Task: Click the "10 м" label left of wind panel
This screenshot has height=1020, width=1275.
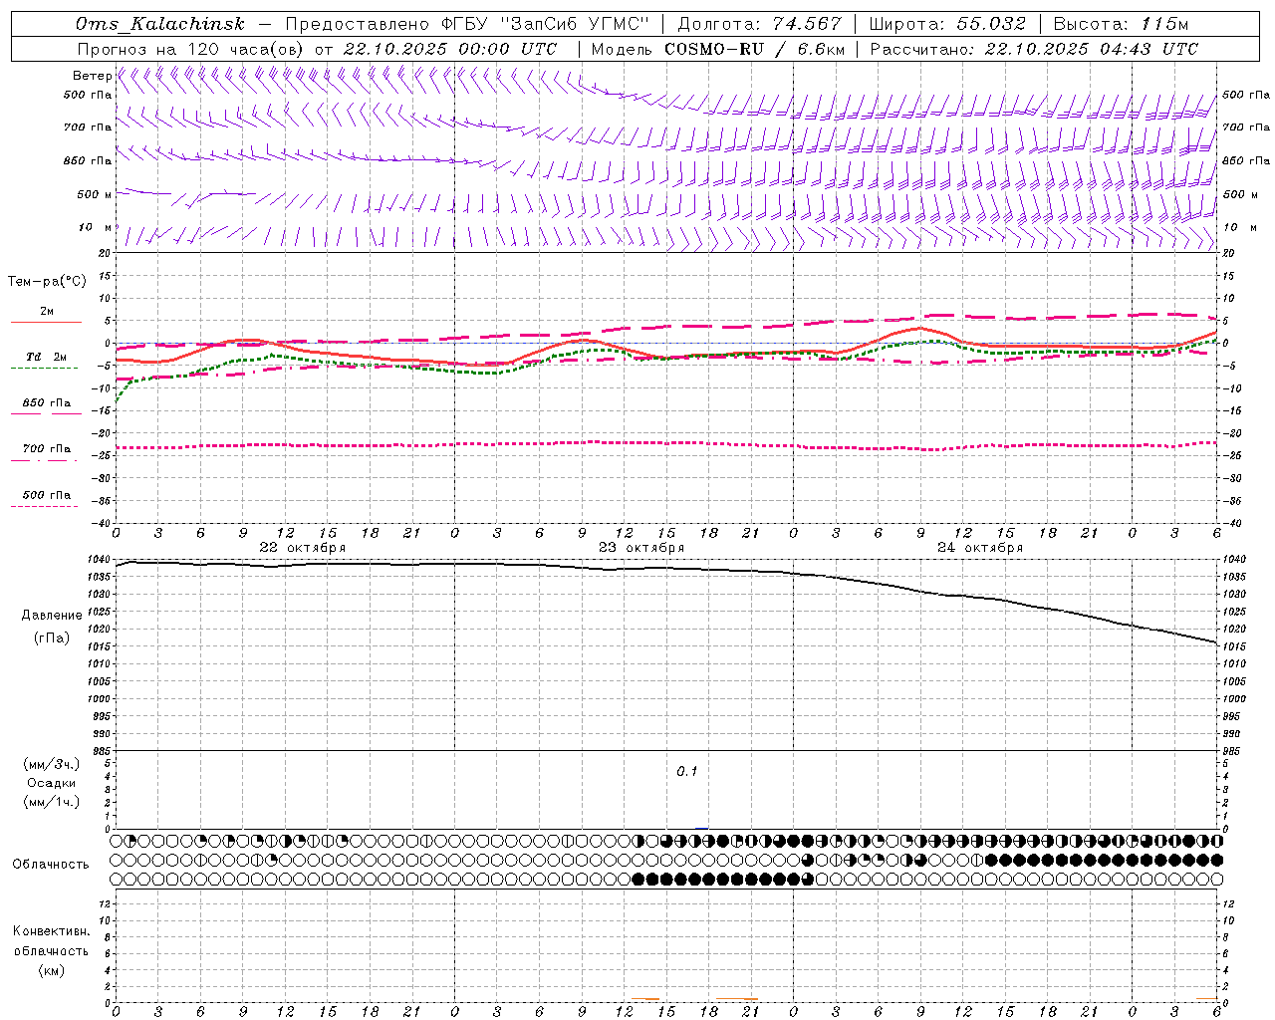Action: coord(96,228)
